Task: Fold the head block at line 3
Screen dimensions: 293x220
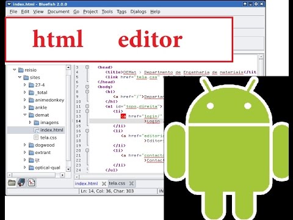Action: click(87, 67)
